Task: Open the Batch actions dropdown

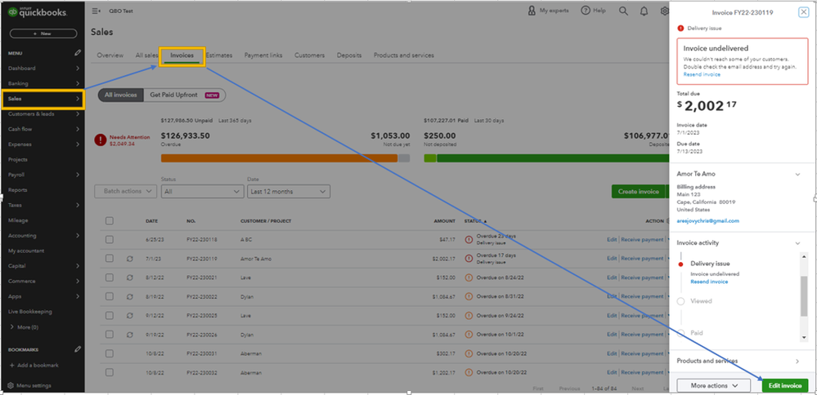Action: (126, 191)
